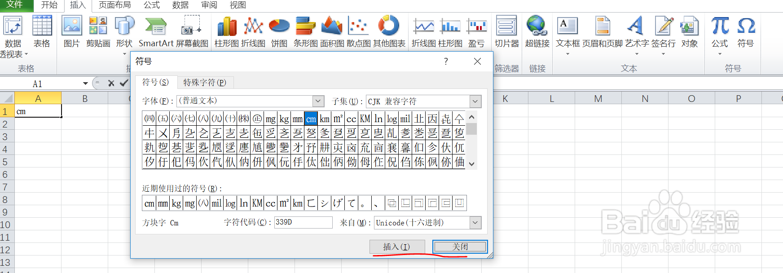Click cell A1 containing cm
Screen dimensions: 783x273
pos(38,111)
